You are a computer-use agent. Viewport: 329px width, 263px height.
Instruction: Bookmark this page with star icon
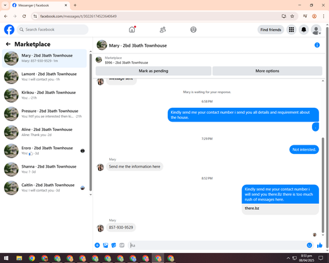tap(292, 16)
